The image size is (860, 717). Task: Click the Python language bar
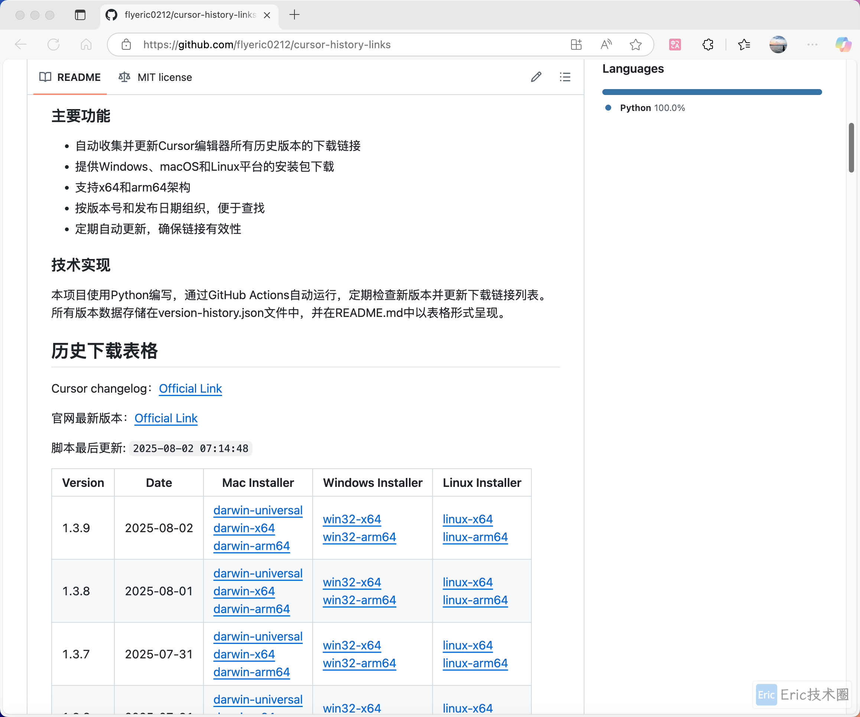coord(712,92)
